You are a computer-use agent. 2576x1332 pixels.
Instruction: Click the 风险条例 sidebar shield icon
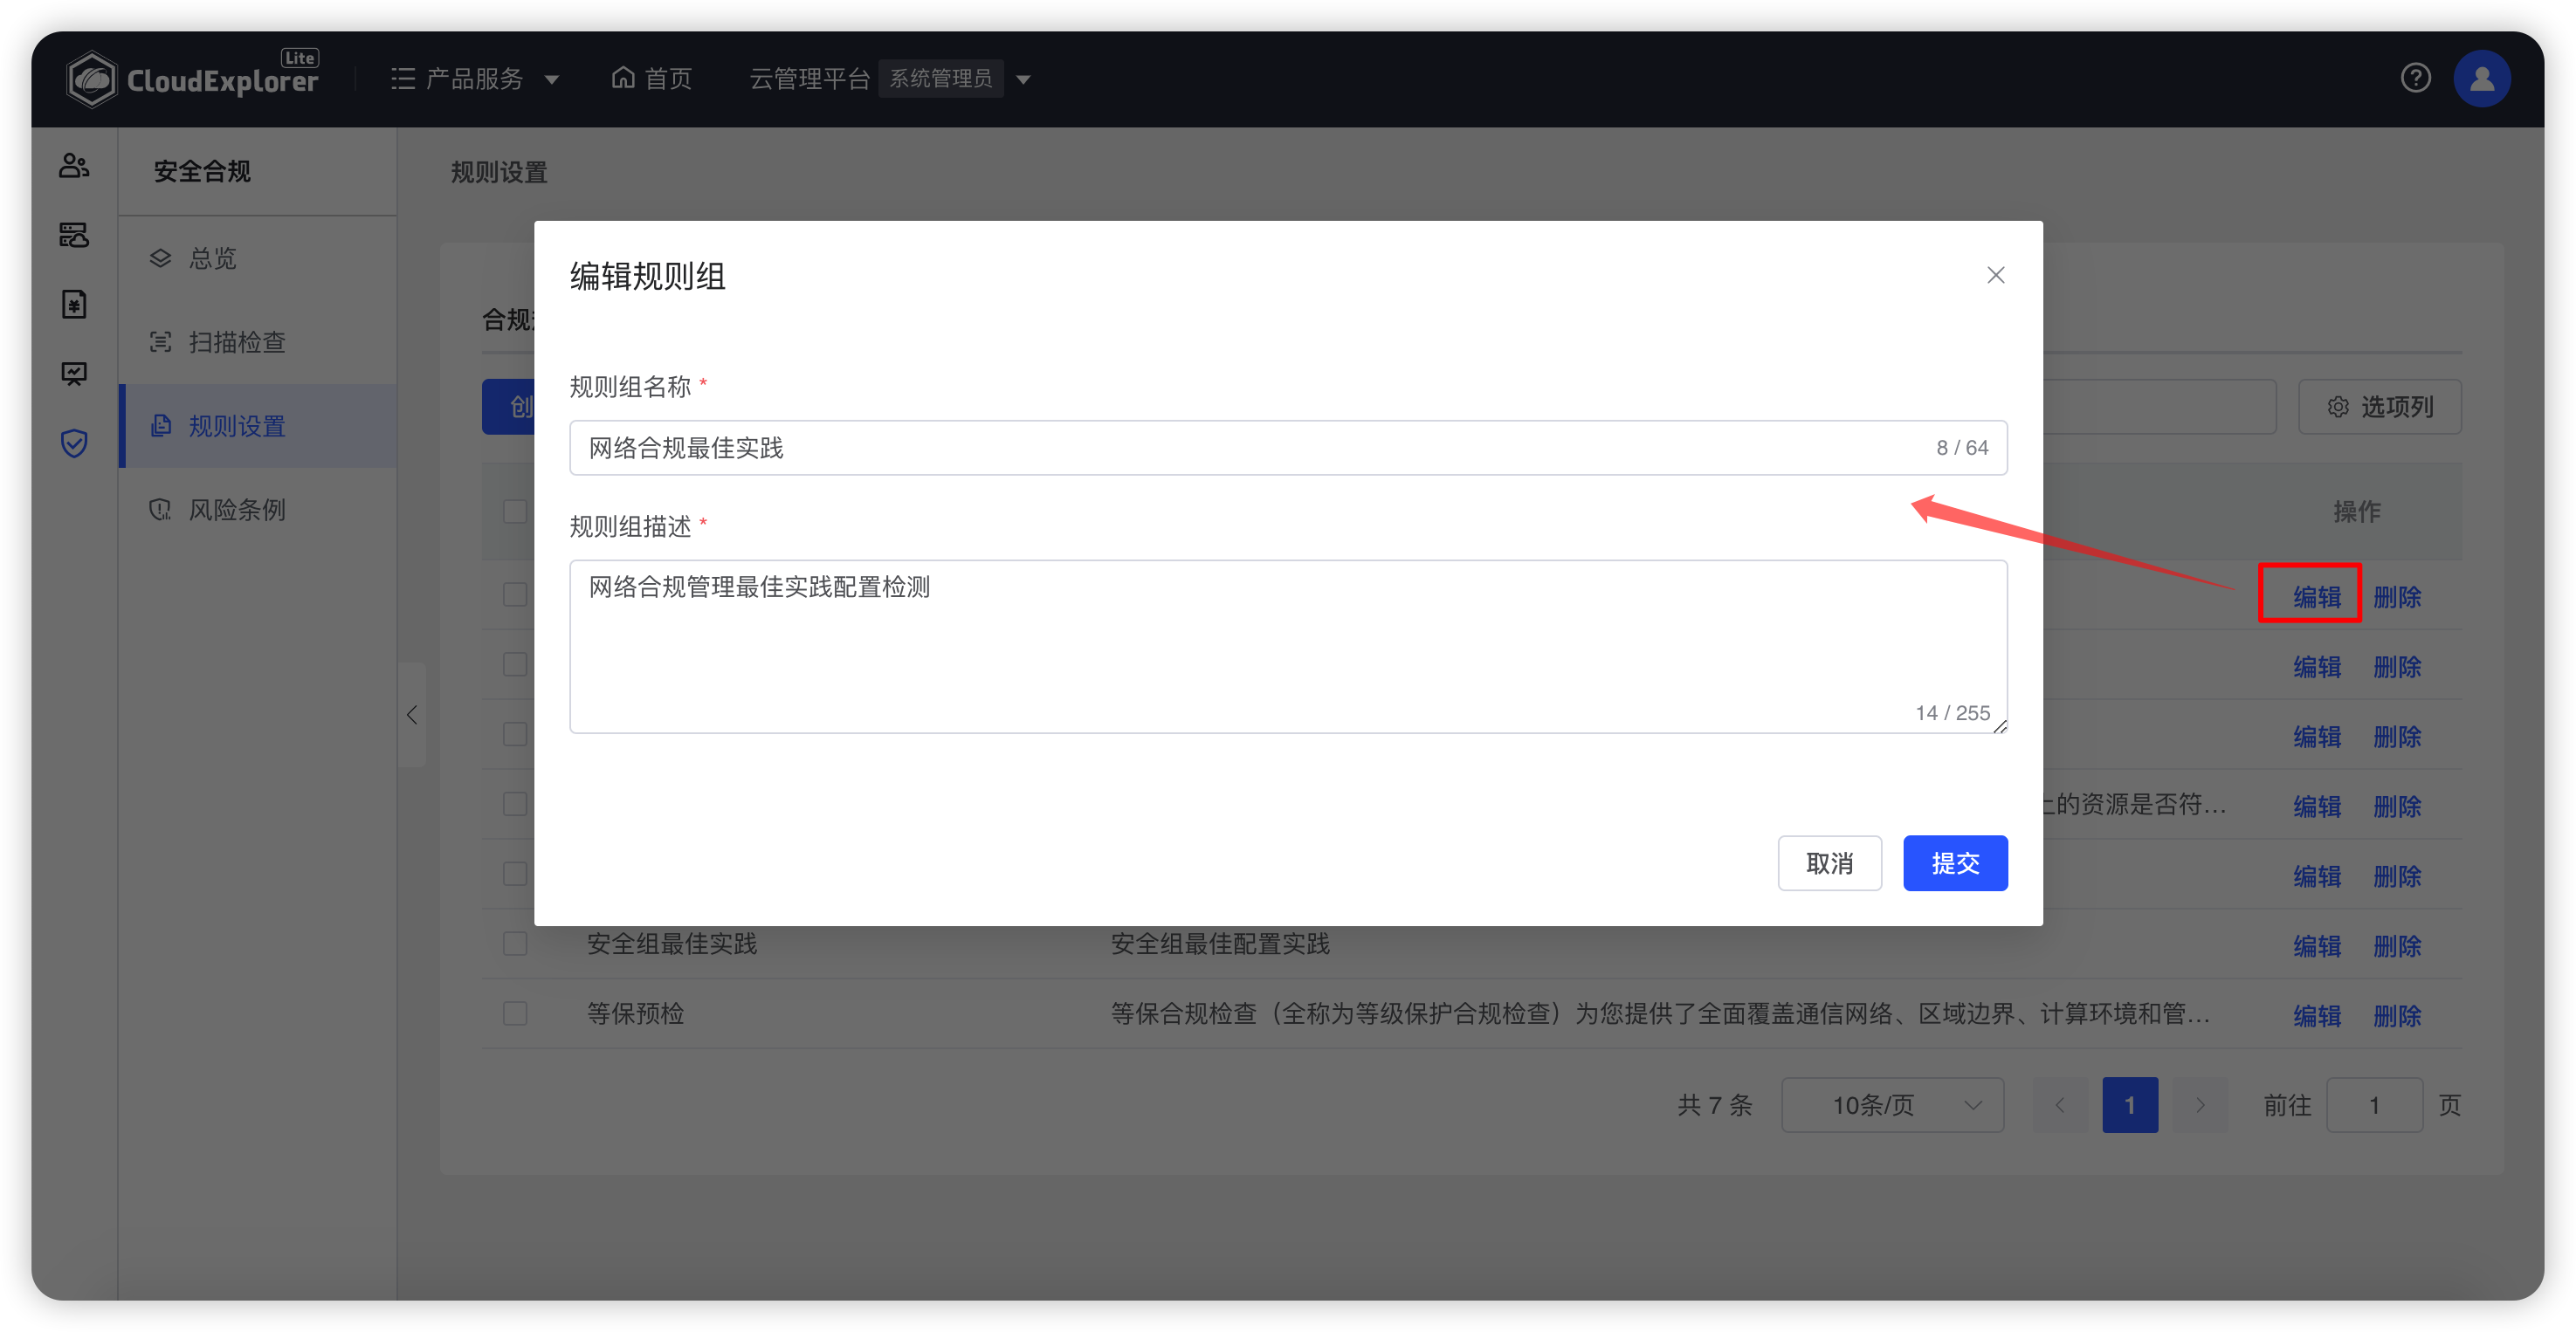point(160,510)
